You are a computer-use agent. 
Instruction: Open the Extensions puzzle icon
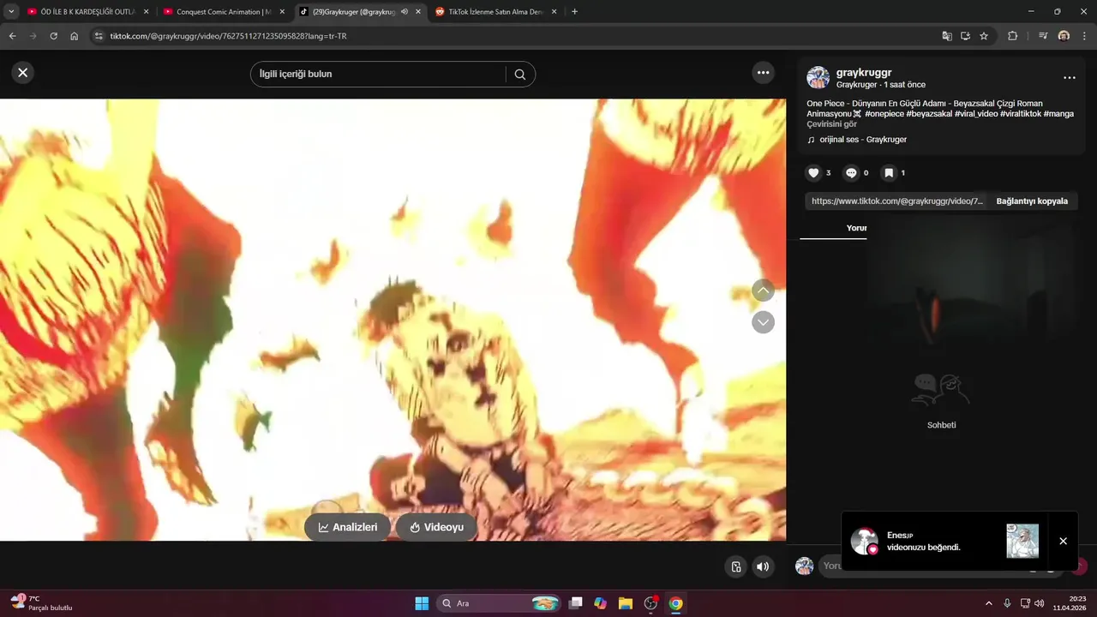pos(1012,36)
